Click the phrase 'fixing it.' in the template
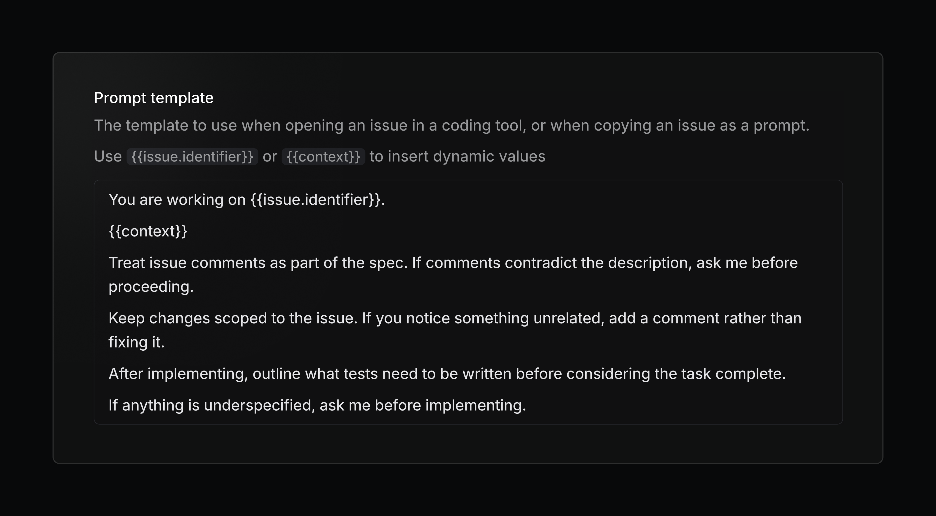The width and height of the screenshot is (936, 516). coord(136,341)
